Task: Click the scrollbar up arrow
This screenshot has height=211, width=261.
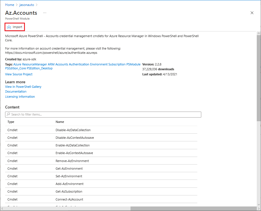Action: pyautogui.click(x=258, y=33)
